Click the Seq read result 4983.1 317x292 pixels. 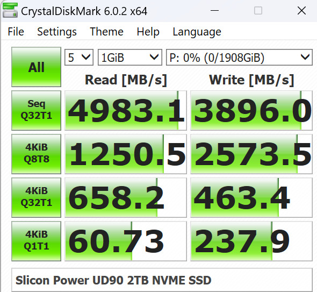point(126,110)
